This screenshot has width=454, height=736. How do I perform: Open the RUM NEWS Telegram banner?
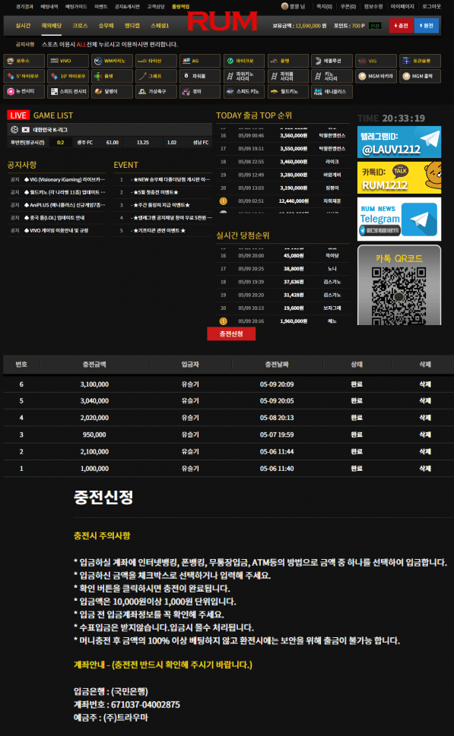pos(399,220)
